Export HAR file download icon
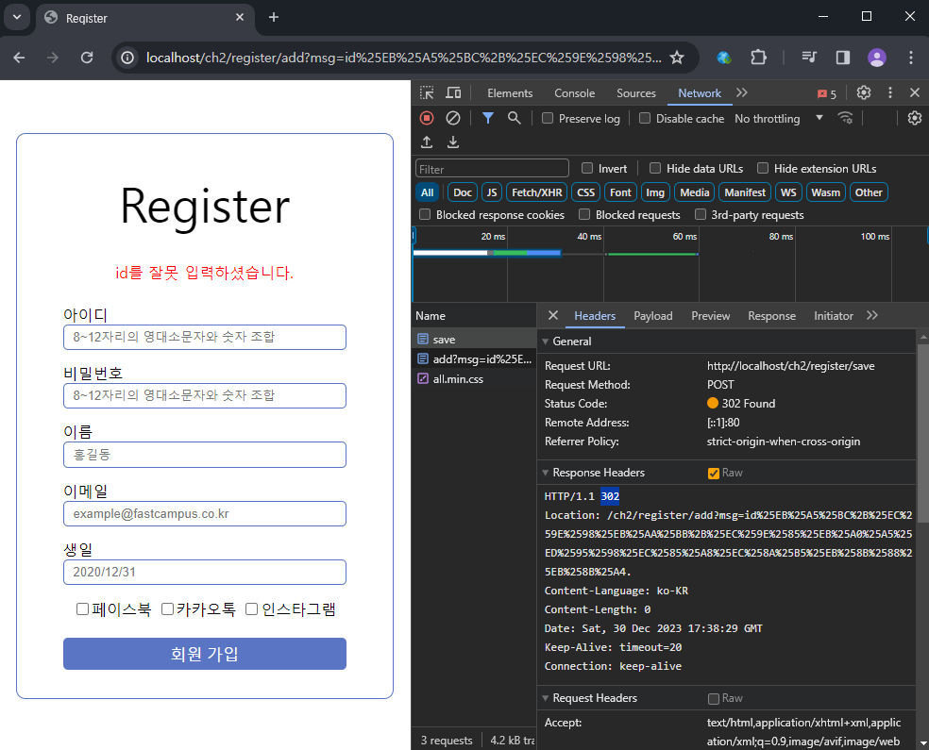 [x=453, y=142]
